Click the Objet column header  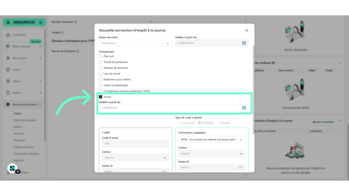311,70
